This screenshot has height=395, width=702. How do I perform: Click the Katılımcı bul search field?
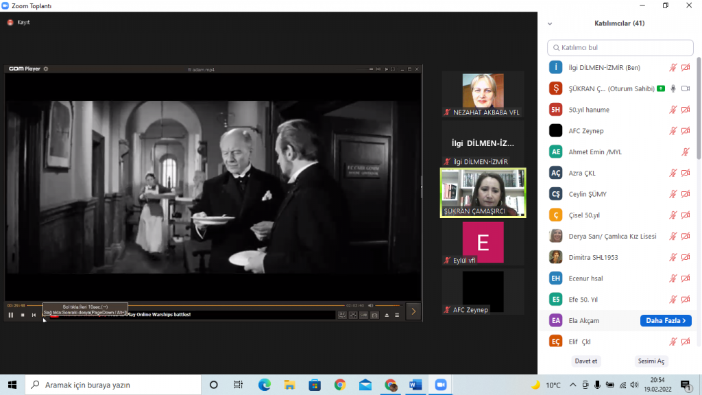click(620, 47)
